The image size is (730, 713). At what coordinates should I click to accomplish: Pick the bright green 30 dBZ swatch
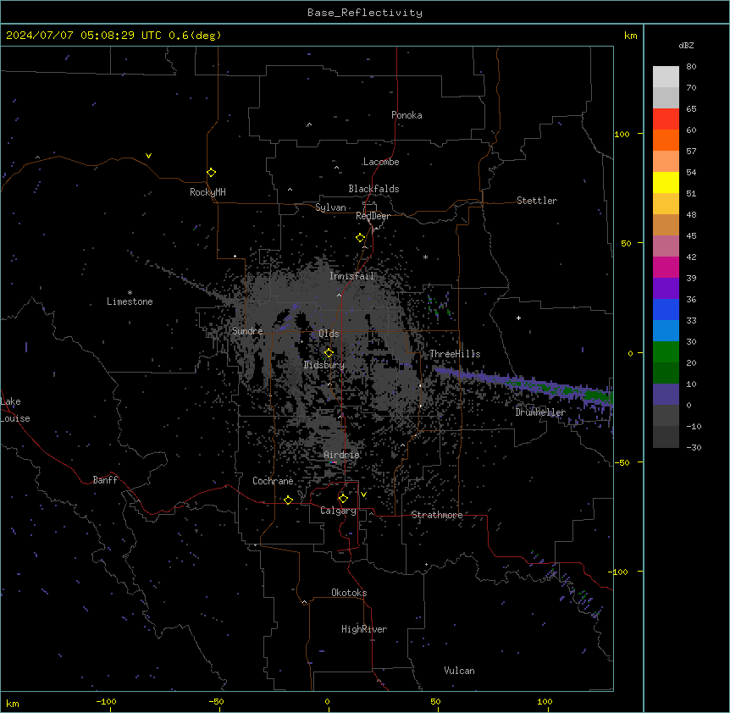[x=666, y=352]
